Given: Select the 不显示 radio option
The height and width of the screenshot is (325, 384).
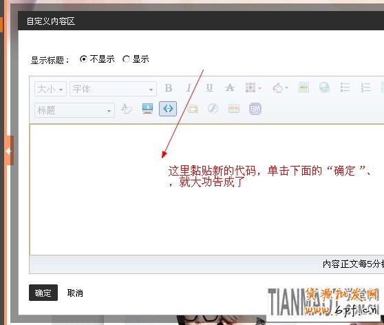Looking at the screenshot, I should click(x=83, y=59).
